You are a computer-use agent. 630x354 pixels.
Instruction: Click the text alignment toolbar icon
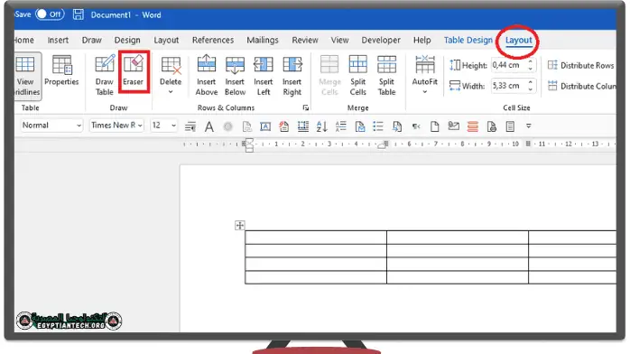click(x=190, y=126)
